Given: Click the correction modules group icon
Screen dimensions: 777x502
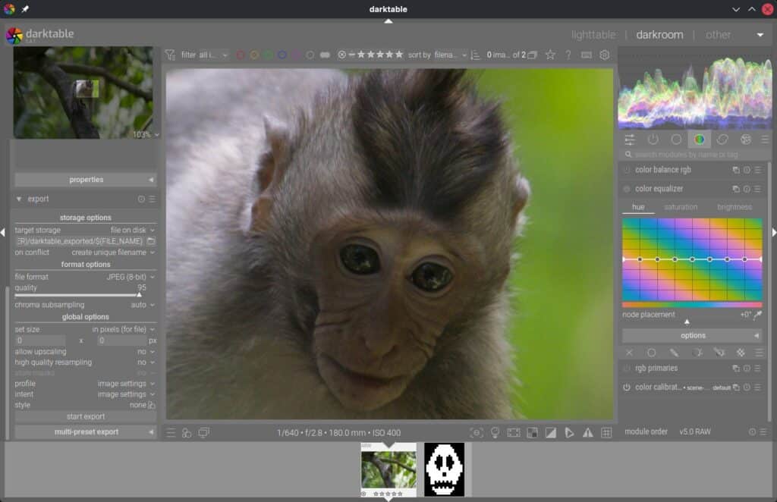Looking at the screenshot, I should click(722, 140).
